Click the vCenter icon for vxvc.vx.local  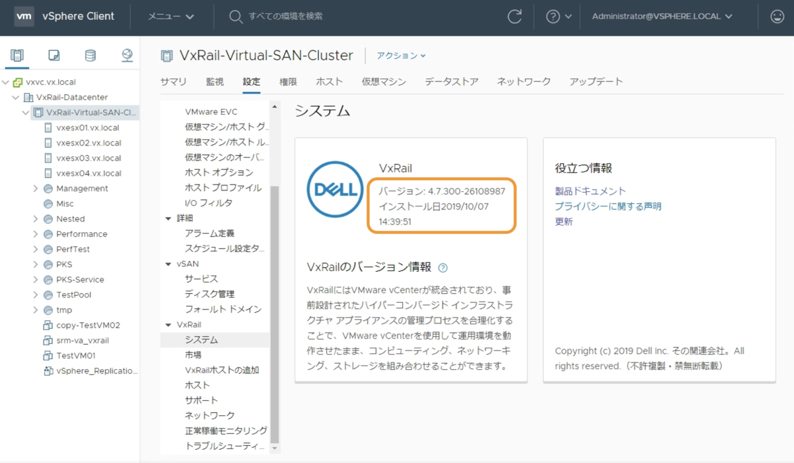point(18,83)
